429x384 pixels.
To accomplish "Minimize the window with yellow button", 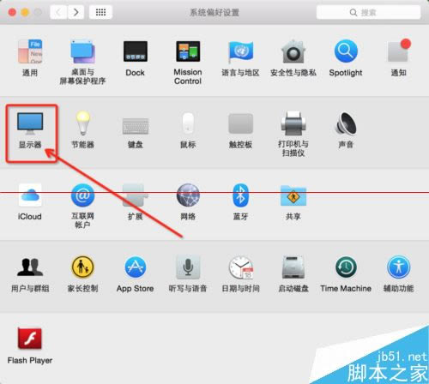I will (25, 12).
